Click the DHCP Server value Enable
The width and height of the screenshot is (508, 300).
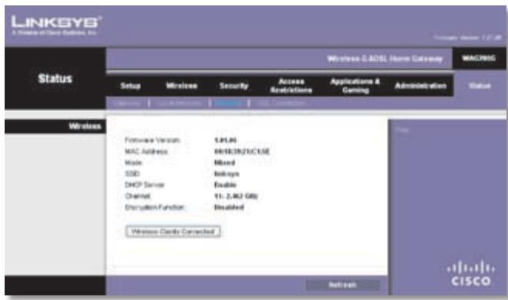225,185
